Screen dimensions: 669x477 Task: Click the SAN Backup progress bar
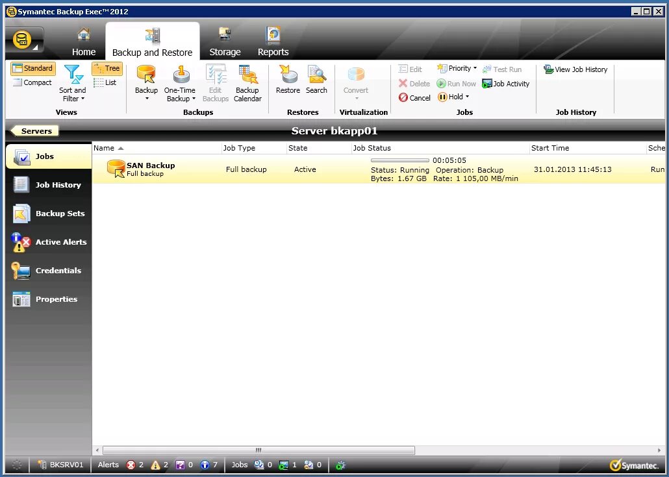400,160
